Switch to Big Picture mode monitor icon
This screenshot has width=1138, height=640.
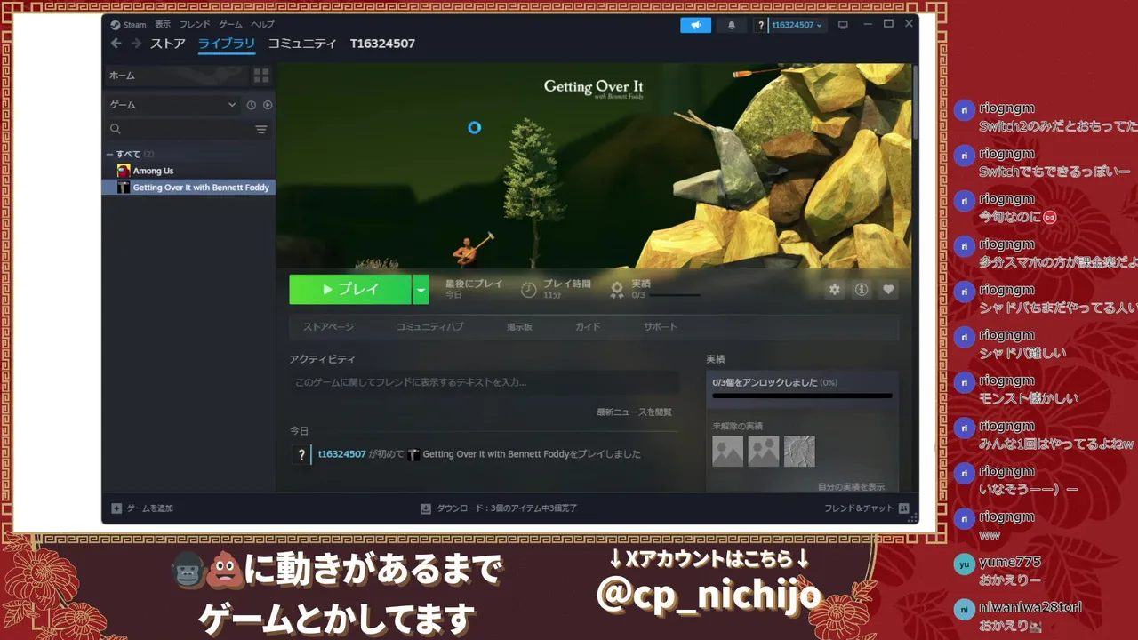[843, 25]
